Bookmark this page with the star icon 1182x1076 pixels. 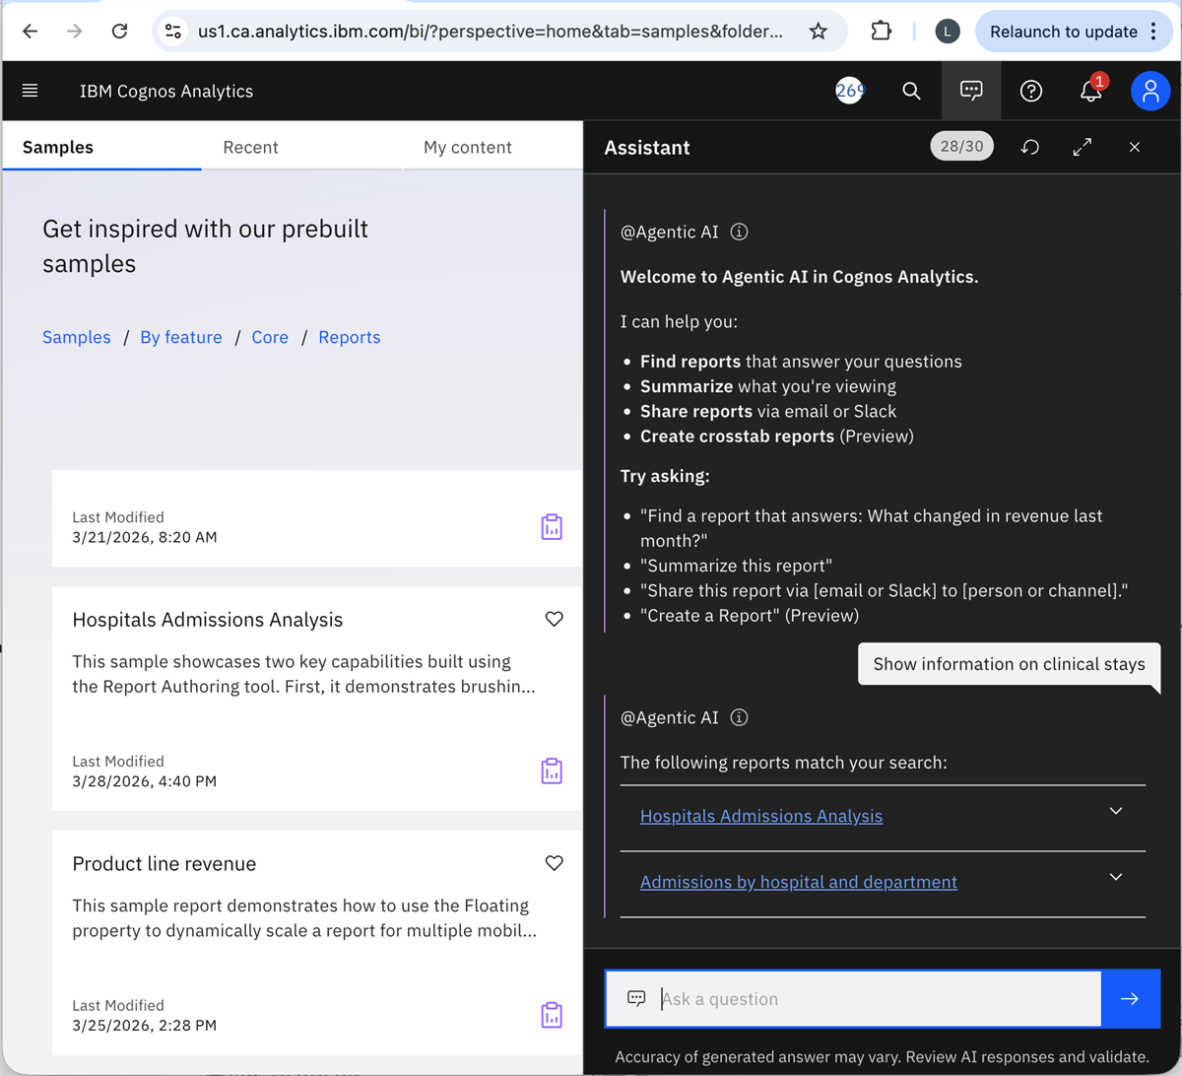coord(818,32)
